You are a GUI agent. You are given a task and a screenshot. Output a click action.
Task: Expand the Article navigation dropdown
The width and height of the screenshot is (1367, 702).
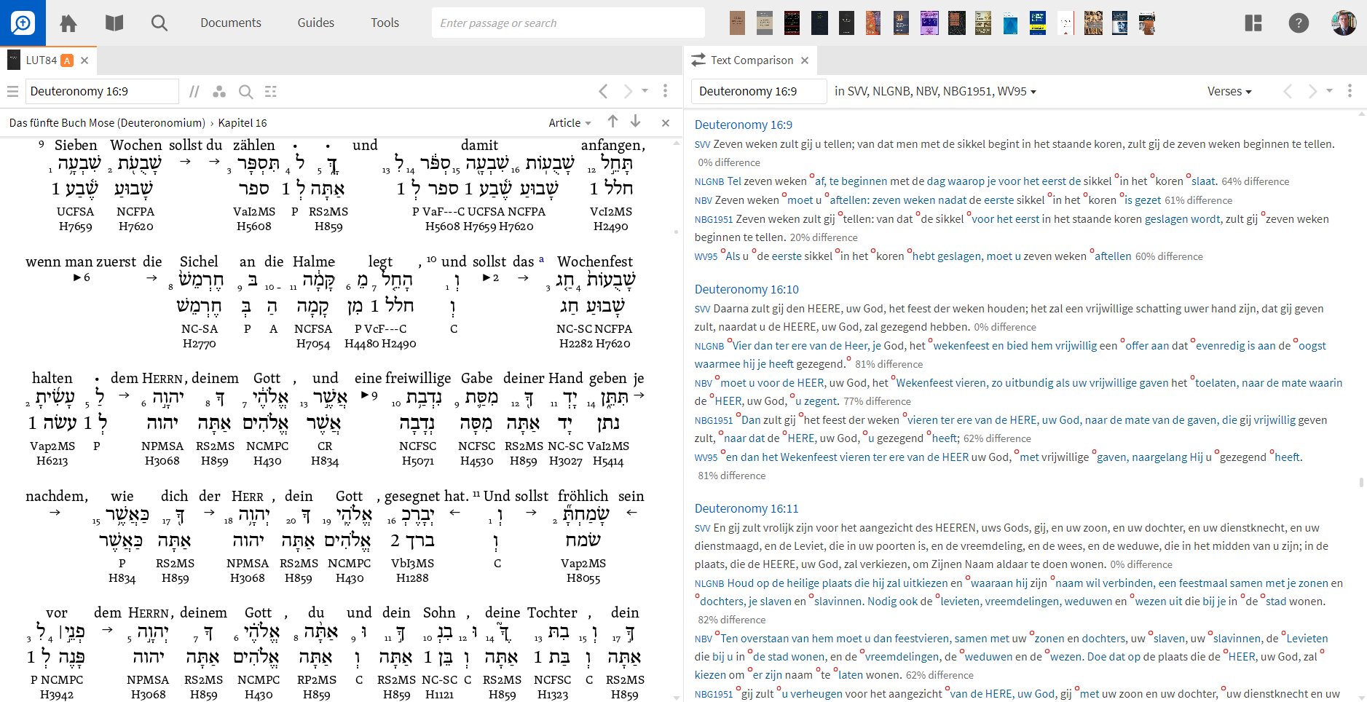[x=570, y=123]
